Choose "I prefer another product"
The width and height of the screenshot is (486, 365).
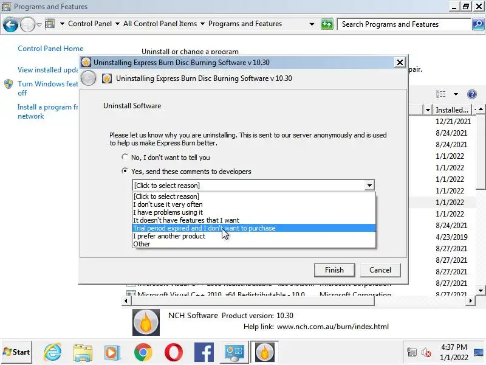253,236
